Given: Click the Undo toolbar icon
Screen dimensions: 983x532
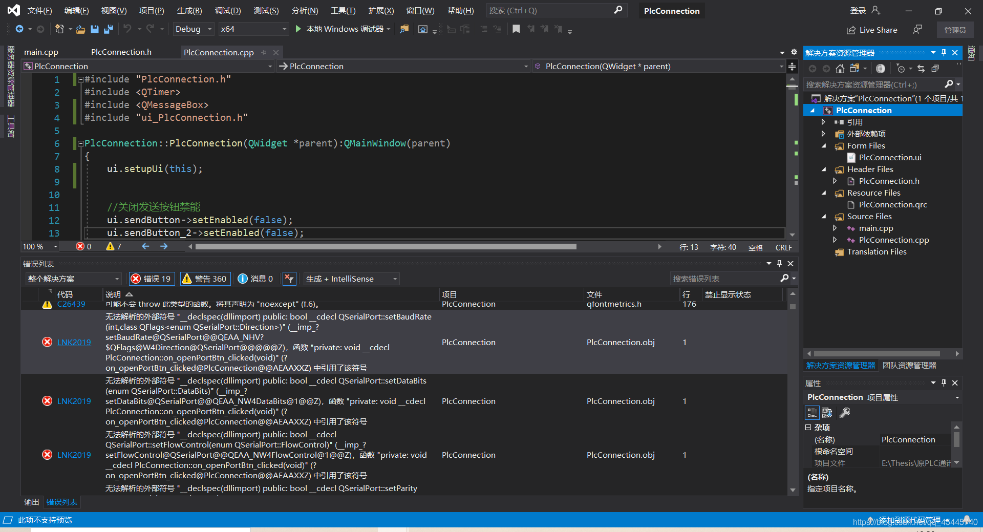Looking at the screenshot, I should pyautogui.click(x=127, y=29).
